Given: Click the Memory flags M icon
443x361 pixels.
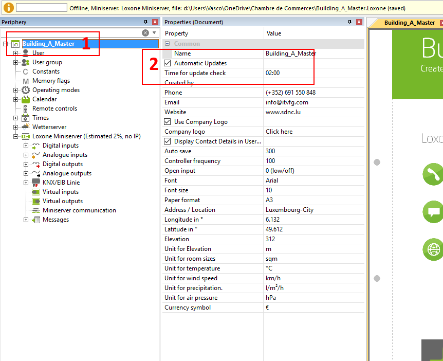Looking at the screenshot, I should (x=25, y=81).
